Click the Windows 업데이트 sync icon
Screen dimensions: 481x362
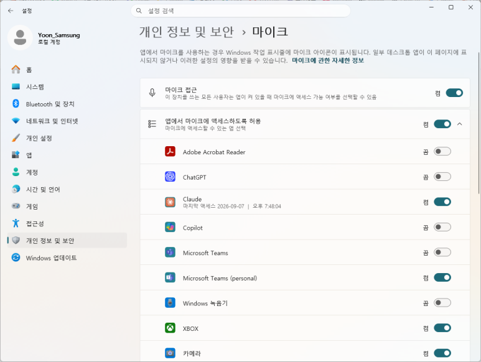coord(16,258)
